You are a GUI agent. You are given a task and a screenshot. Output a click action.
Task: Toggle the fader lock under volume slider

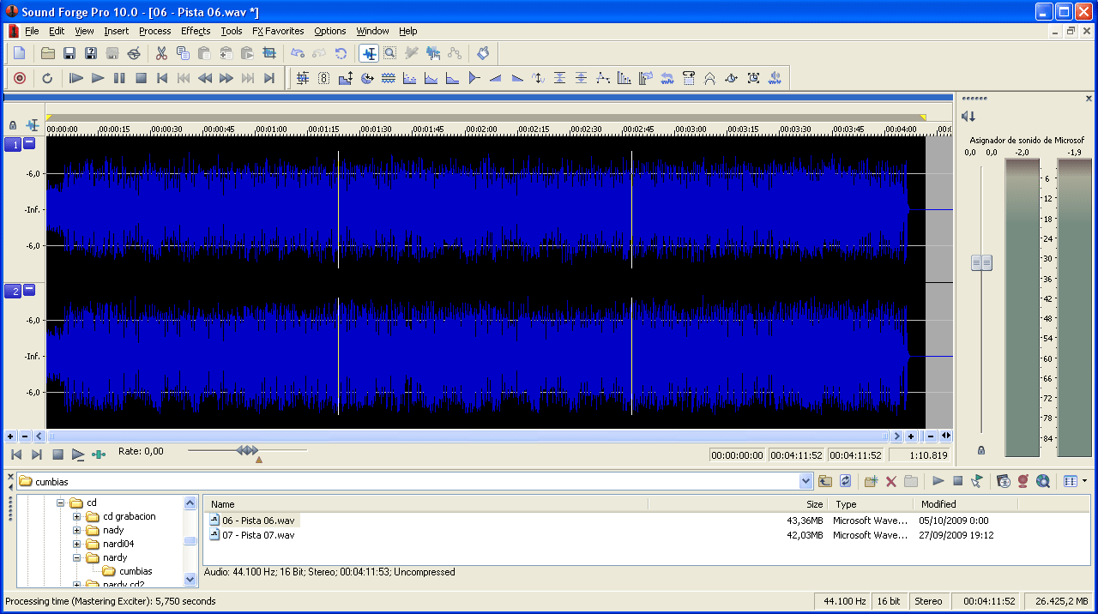coord(981,450)
